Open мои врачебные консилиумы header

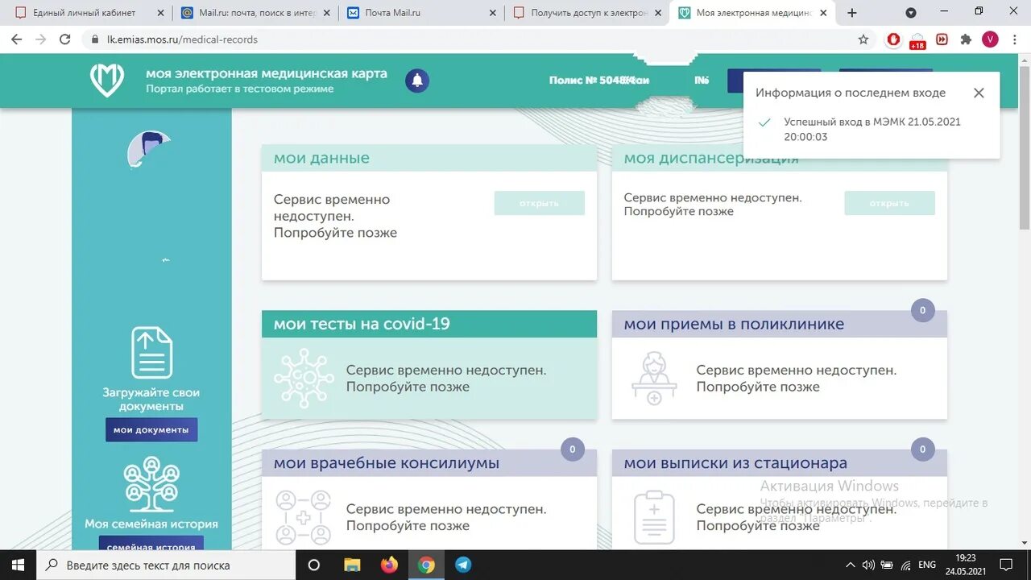(x=429, y=463)
